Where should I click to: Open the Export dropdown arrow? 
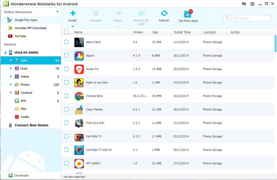point(118,27)
